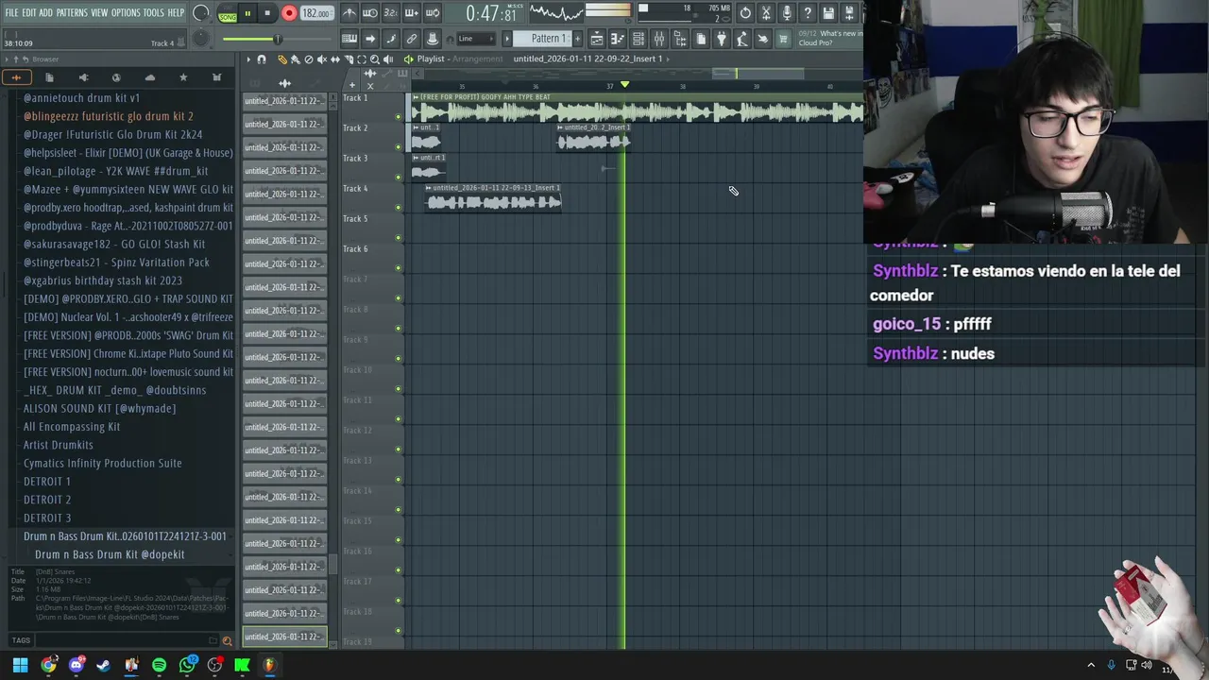This screenshot has width=1209, height=680.
Task: Open the DETROIT 2 folder
Action: click(47, 500)
